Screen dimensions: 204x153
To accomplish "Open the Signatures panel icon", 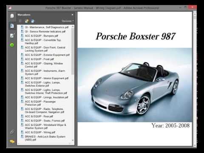I will (x=12, y=35).
